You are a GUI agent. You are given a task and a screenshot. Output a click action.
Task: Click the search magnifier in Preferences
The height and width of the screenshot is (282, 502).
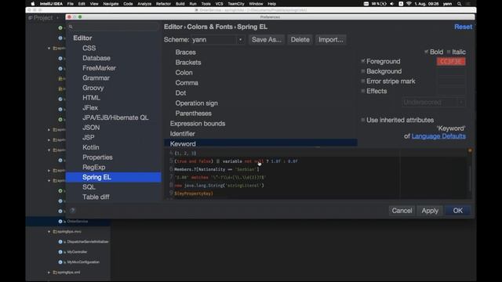[x=71, y=27]
